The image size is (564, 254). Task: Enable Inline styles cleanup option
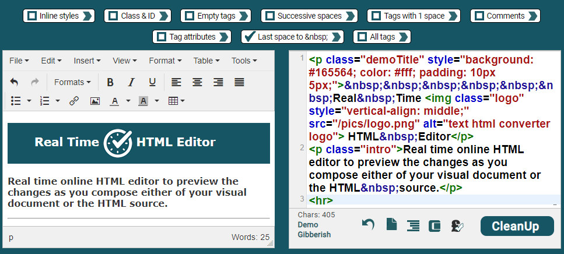pos(33,16)
